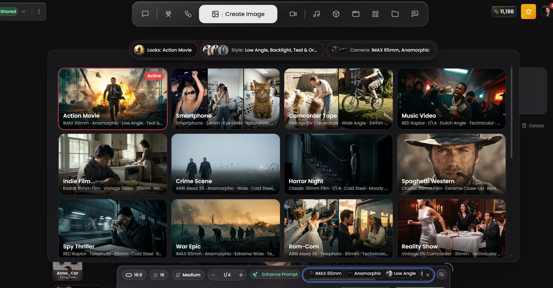Open the Medium quality selector
This screenshot has height=288, width=553.
(x=188, y=275)
